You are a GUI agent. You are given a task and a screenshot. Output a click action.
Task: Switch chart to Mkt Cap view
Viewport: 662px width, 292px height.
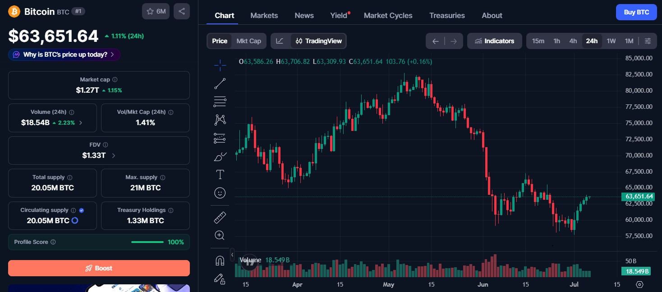coord(249,41)
